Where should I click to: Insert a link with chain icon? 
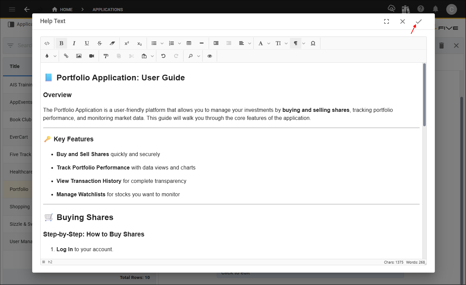[x=66, y=56]
